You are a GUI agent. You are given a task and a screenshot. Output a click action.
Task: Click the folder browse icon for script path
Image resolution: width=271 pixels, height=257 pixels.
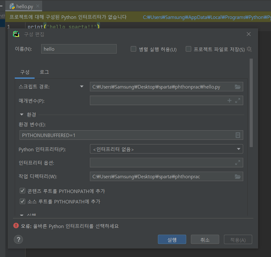click(238, 87)
